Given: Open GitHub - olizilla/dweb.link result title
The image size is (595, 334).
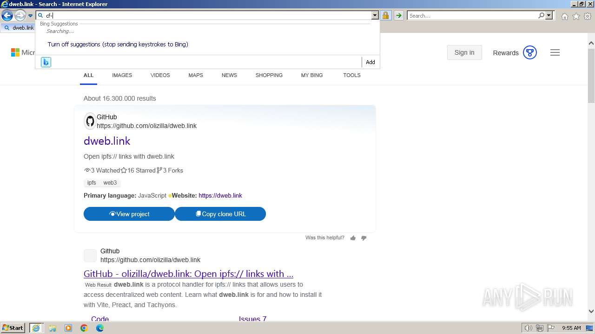Looking at the screenshot, I should click(x=188, y=274).
